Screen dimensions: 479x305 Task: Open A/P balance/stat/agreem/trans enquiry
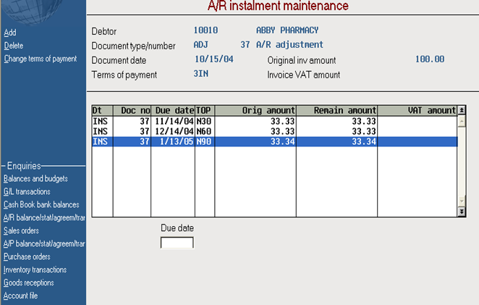[x=44, y=243]
